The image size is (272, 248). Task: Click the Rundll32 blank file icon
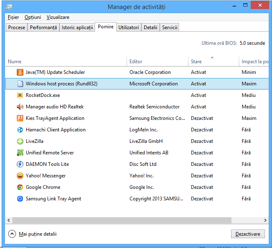[20, 84]
